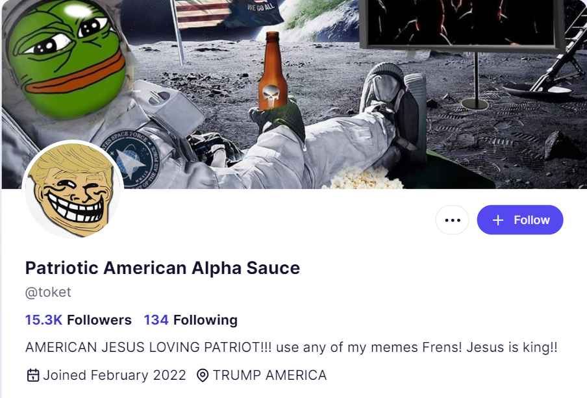
Task: Open the troll-face profile avatar
Action: [x=73, y=189]
